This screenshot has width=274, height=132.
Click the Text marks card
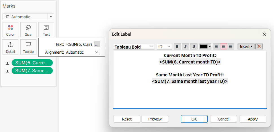tap(46, 30)
